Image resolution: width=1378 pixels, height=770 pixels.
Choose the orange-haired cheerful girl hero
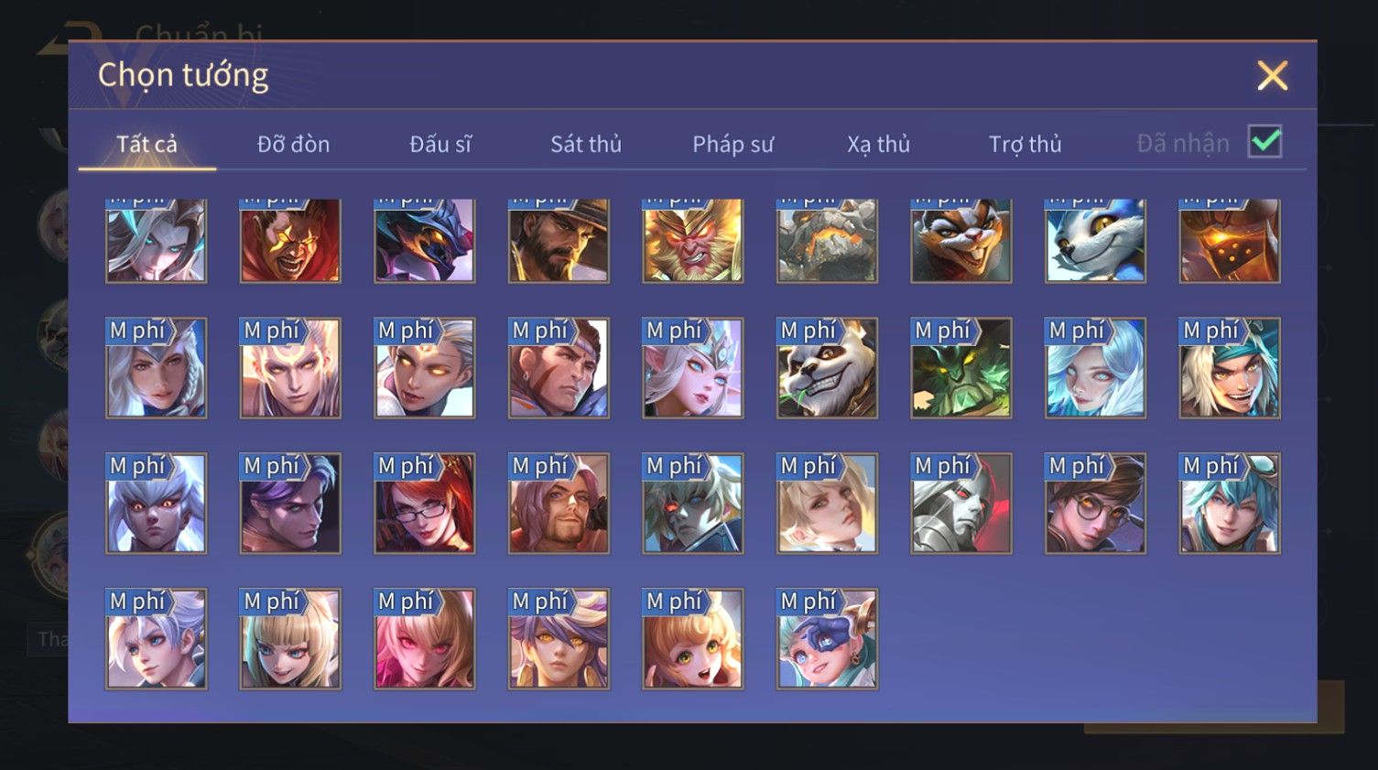693,639
